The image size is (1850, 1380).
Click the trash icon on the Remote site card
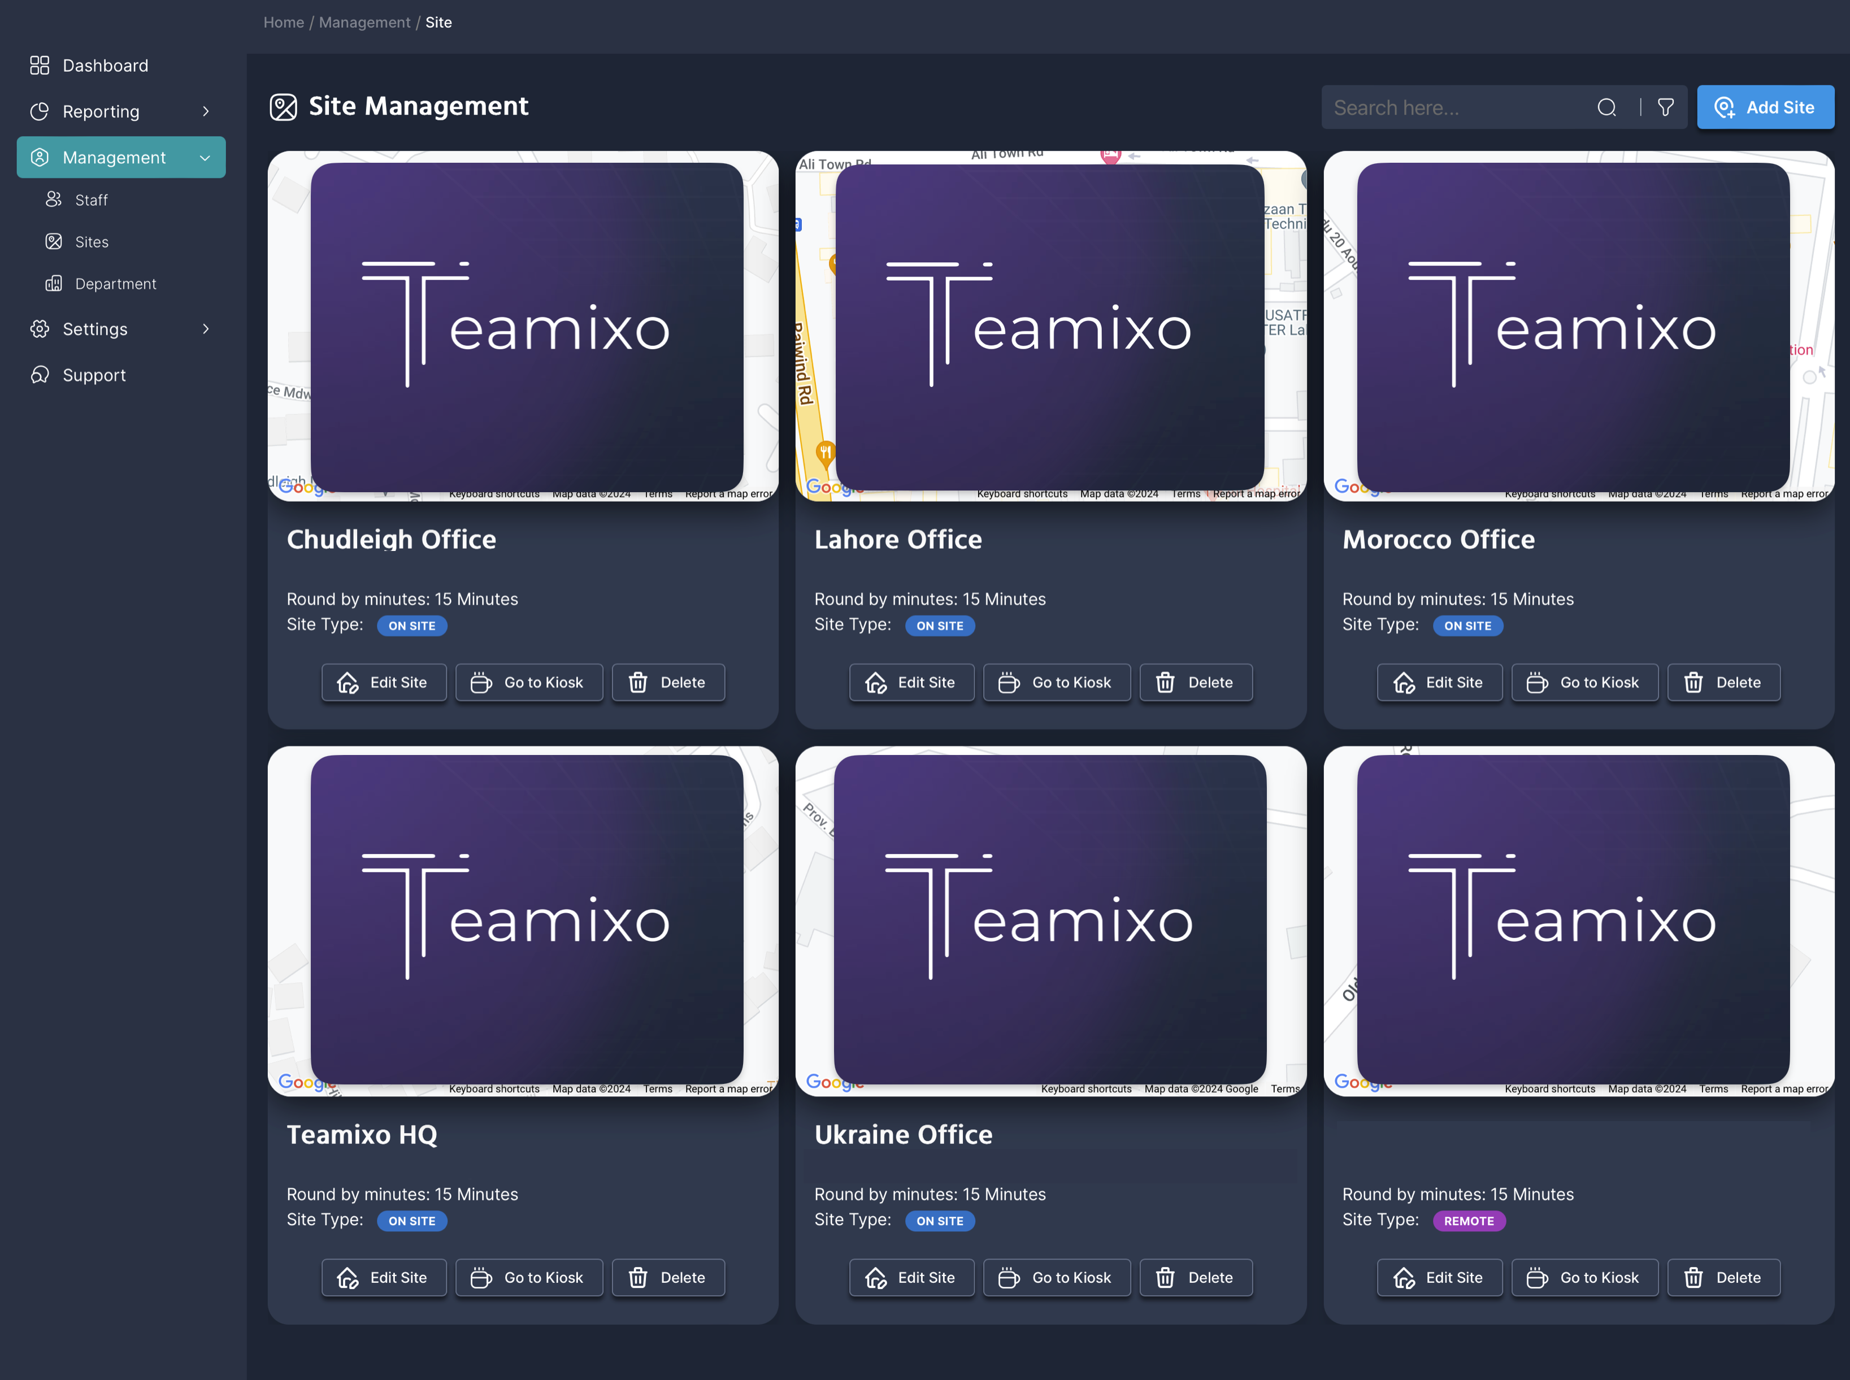pyautogui.click(x=1694, y=1277)
